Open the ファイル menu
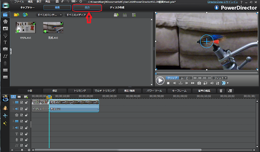This screenshot has height=152, width=260. click(19, 2)
